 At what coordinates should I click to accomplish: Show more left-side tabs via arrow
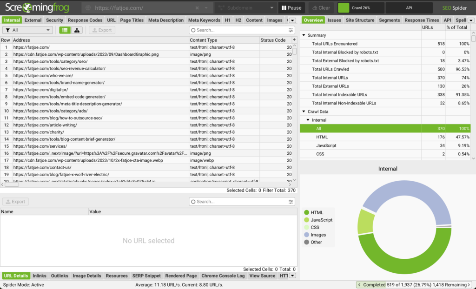pos(292,20)
